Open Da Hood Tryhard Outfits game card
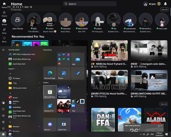Screen dimensions: 171x137 [x=109, y=50]
